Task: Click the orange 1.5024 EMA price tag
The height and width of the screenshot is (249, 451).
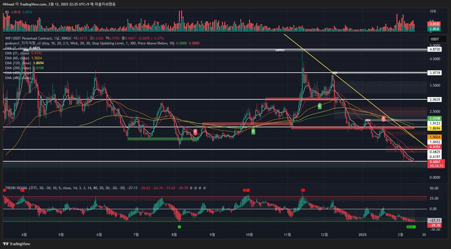Action: click(435, 137)
